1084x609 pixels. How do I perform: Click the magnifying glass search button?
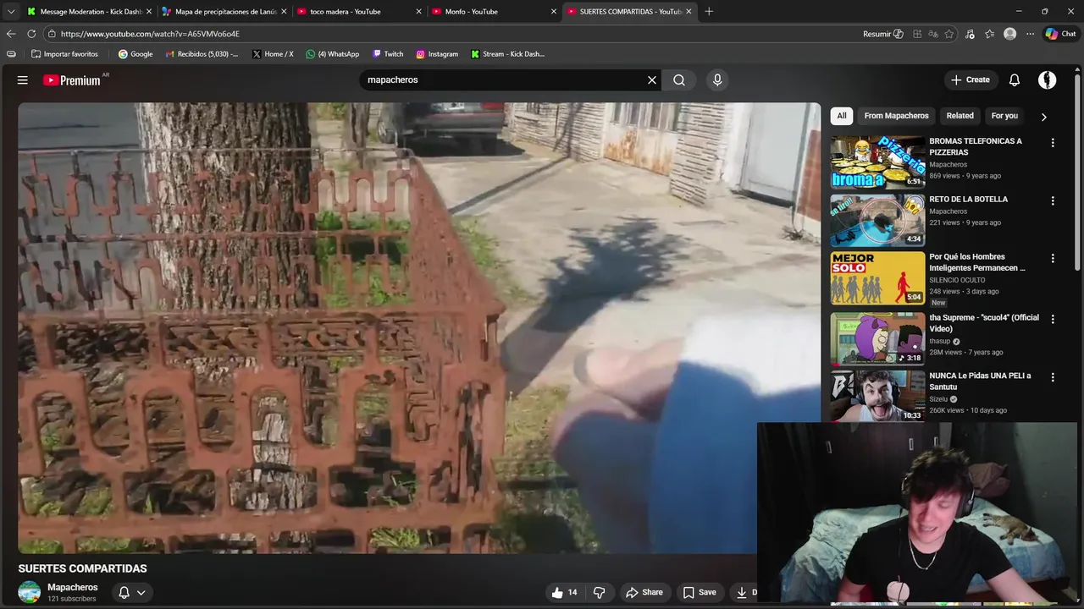point(679,80)
